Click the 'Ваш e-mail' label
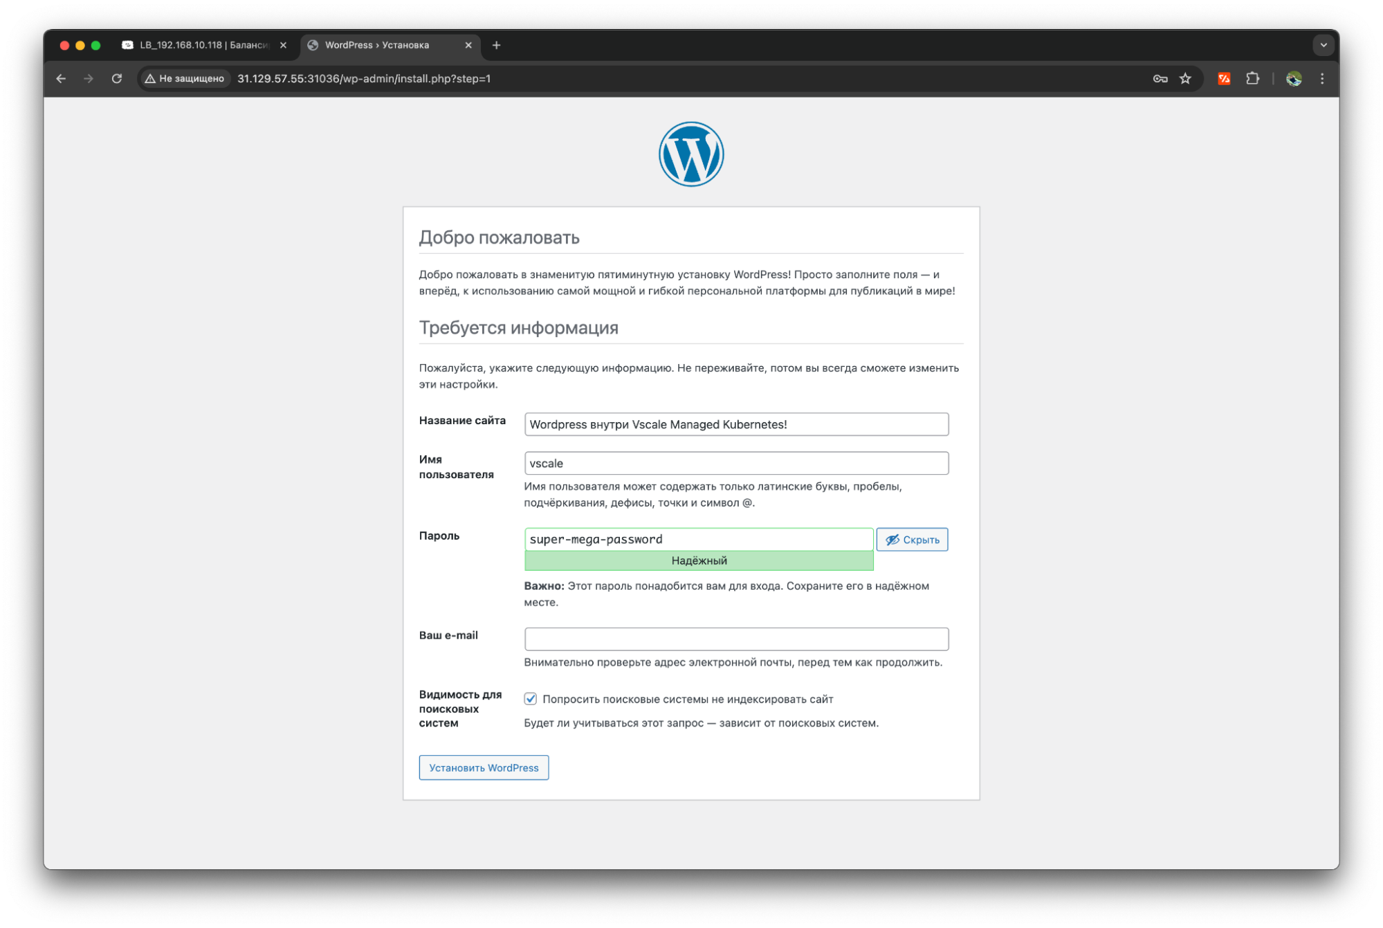 tap(448, 635)
